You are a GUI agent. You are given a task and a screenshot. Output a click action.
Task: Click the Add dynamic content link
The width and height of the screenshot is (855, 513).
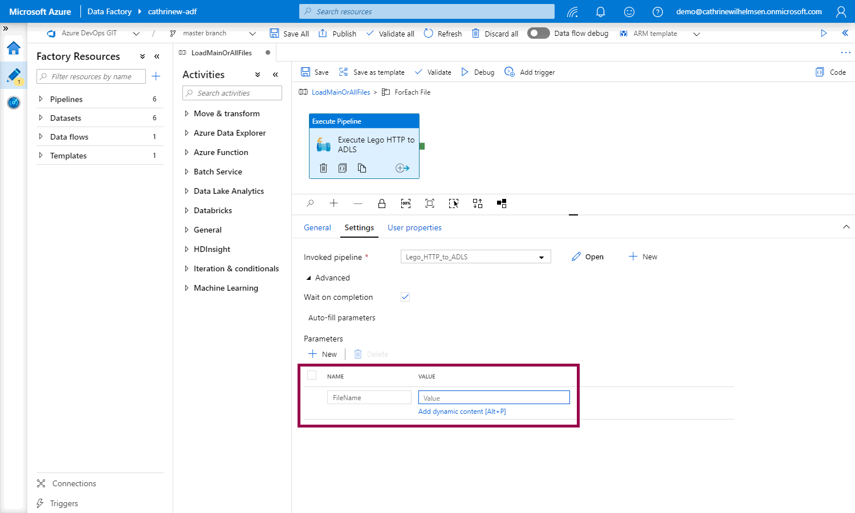pos(462,412)
